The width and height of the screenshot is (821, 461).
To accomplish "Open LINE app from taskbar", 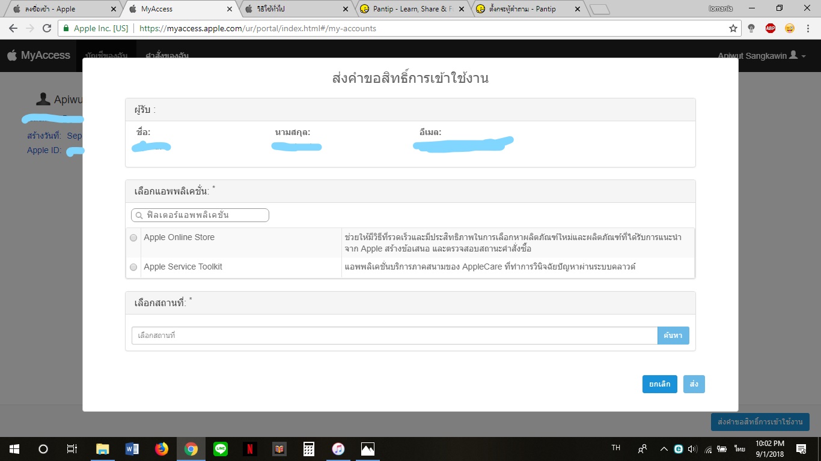I will pyautogui.click(x=221, y=448).
